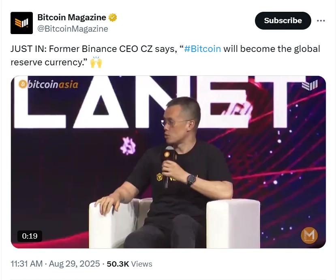Viewport: 336px width, 280px height.
Task: Click the gold verified badge
Action: pos(113,17)
